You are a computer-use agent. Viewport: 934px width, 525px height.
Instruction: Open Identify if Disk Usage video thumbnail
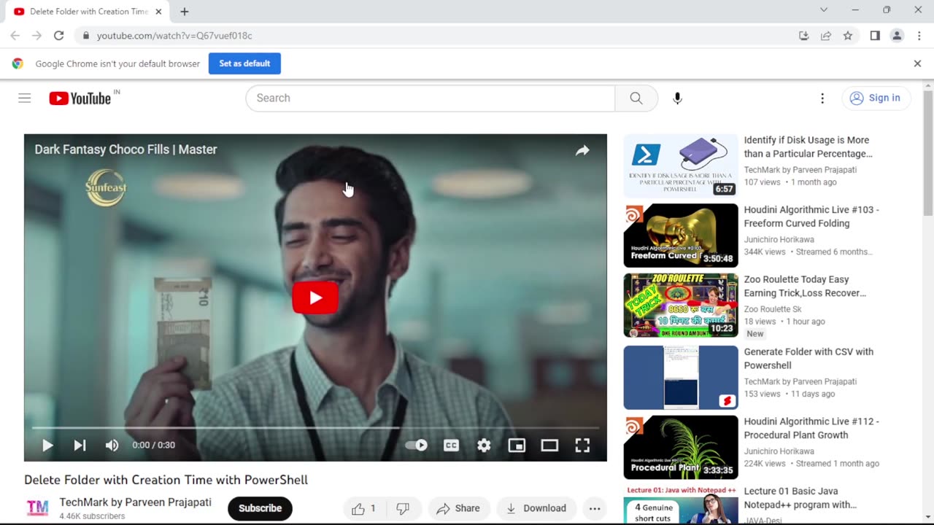click(x=681, y=166)
